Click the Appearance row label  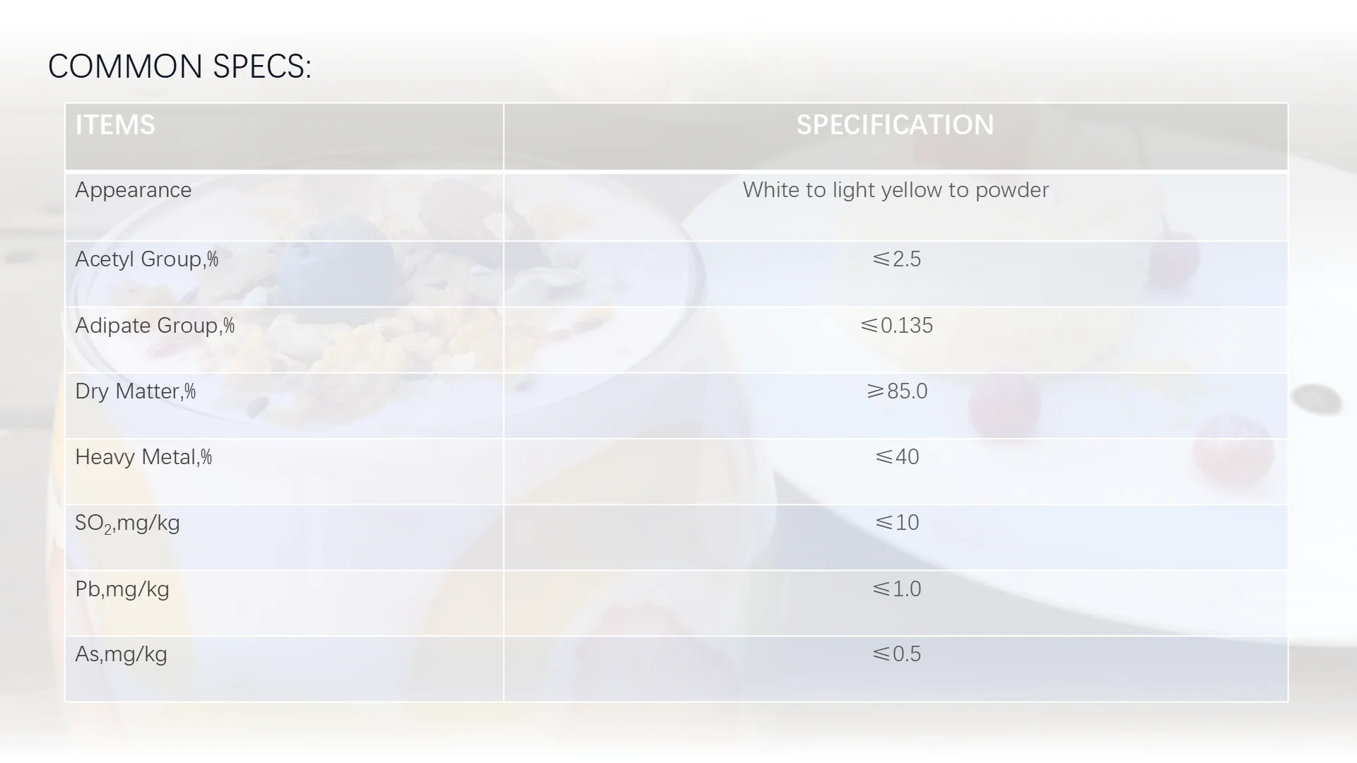click(x=133, y=190)
